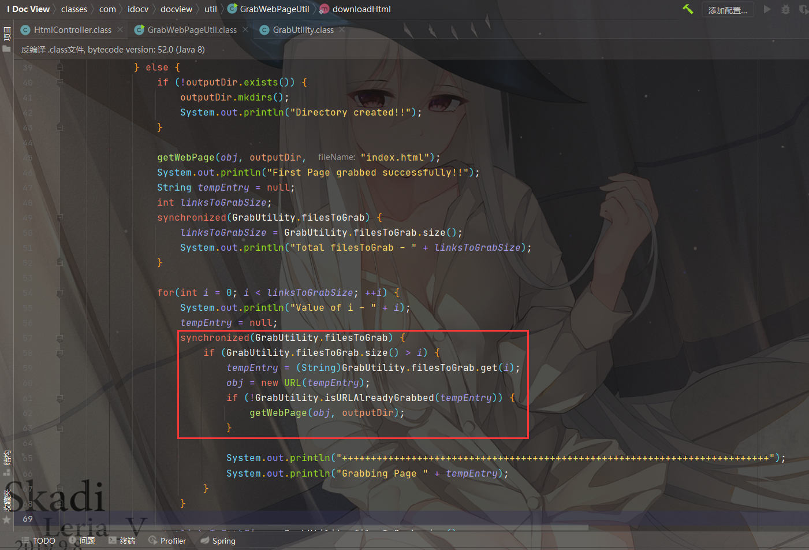Click the "Value of i - " println line
The height and width of the screenshot is (550, 809).
click(x=295, y=307)
